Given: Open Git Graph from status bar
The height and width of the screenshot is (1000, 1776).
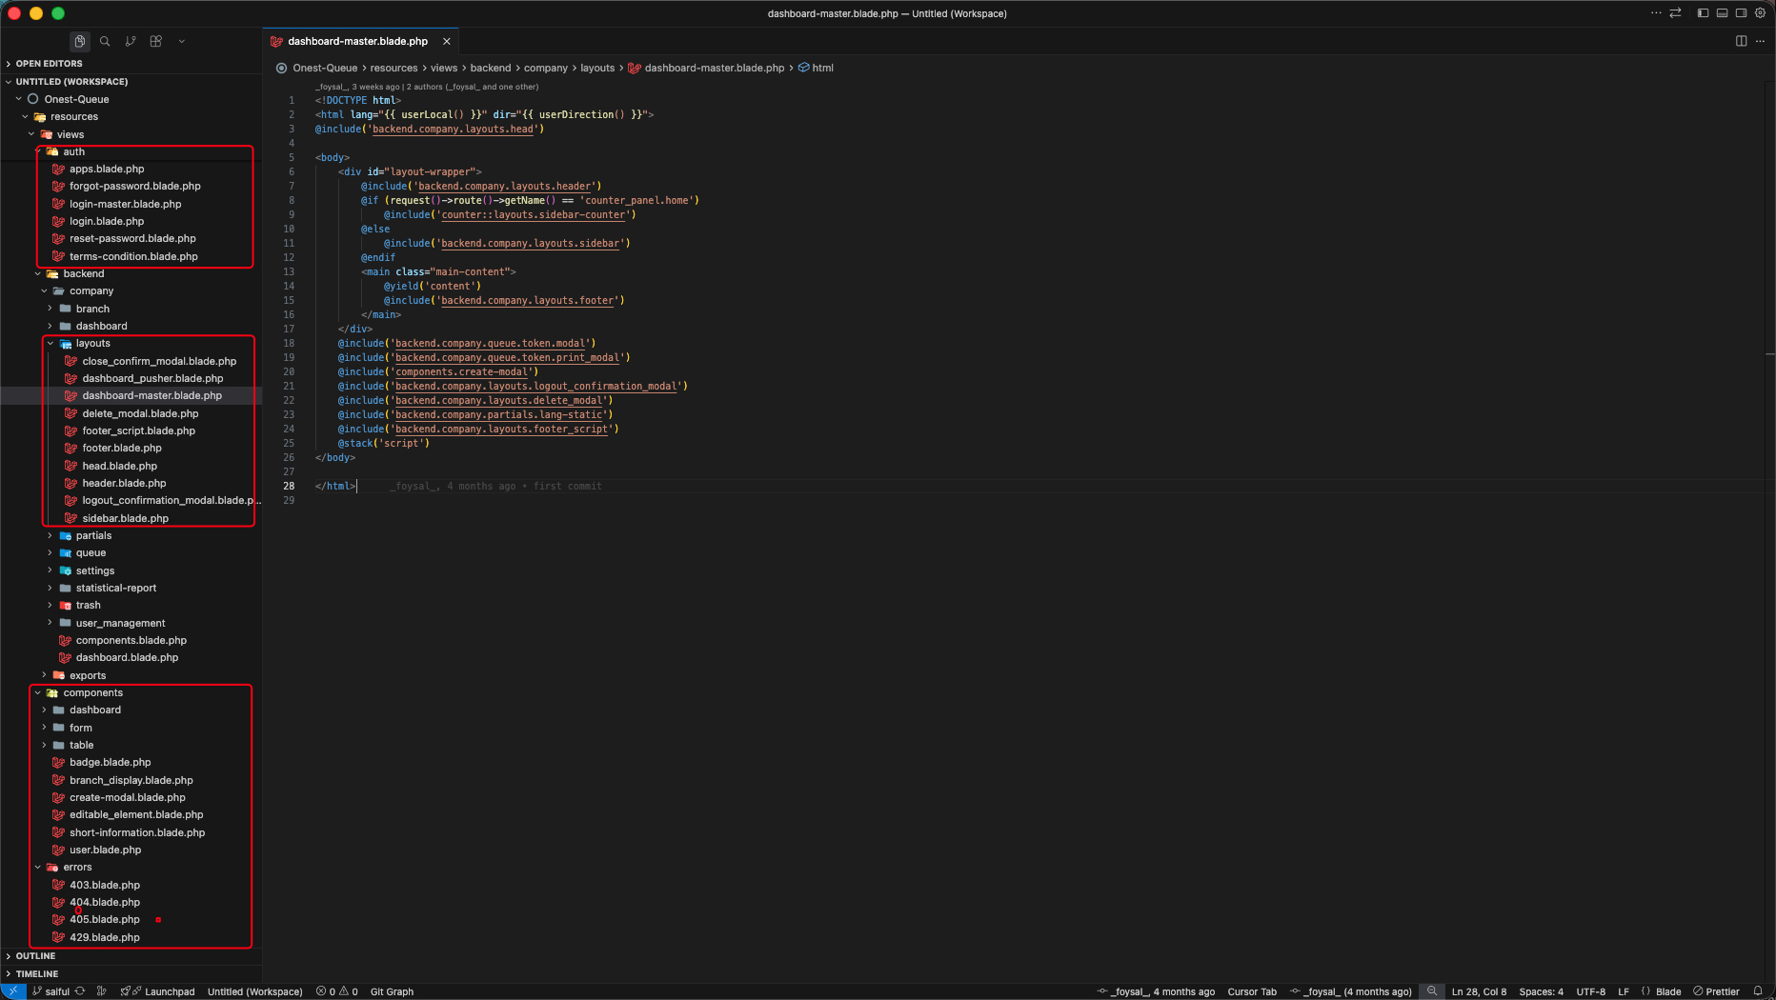Looking at the screenshot, I should [392, 991].
